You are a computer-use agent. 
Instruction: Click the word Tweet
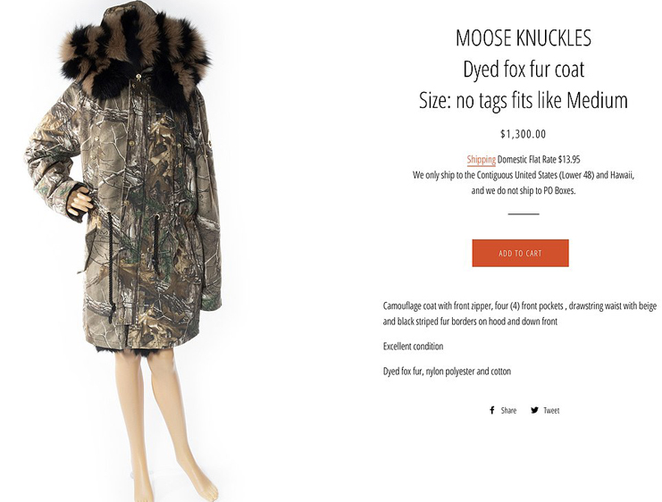[551, 410]
